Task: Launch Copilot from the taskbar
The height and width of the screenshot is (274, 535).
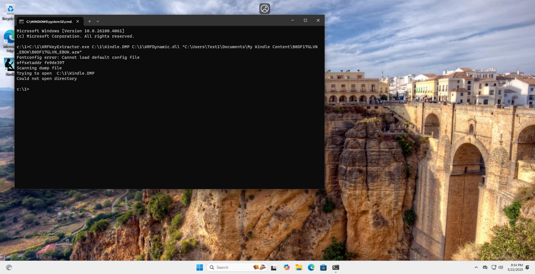Action: [287, 268]
